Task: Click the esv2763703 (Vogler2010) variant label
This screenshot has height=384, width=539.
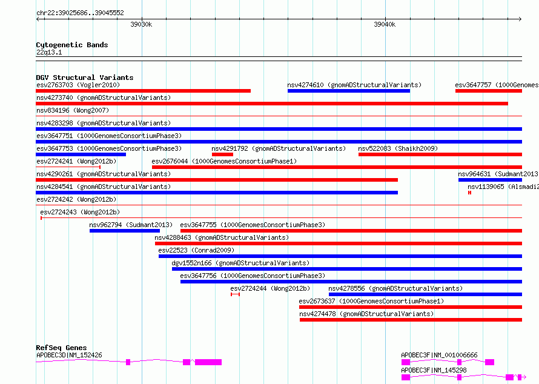Action: point(78,85)
